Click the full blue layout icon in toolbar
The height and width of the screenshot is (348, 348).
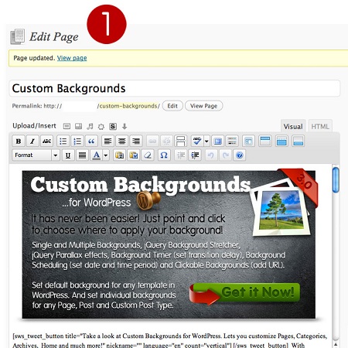[281, 142]
